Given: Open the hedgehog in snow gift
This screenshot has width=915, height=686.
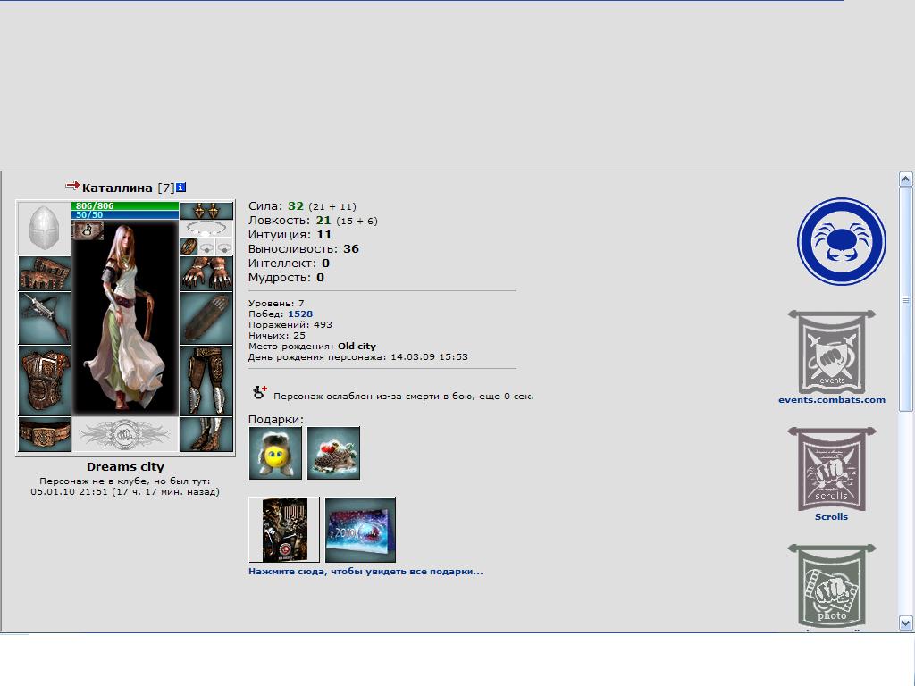Looking at the screenshot, I should [334, 453].
